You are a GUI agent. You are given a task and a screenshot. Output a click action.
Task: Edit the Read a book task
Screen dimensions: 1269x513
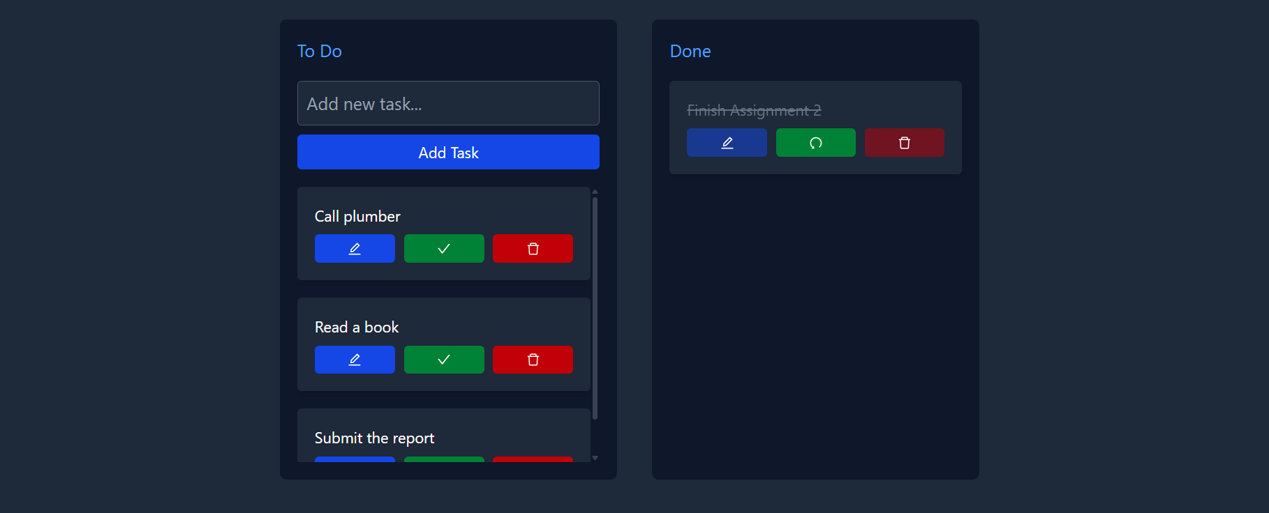(355, 360)
